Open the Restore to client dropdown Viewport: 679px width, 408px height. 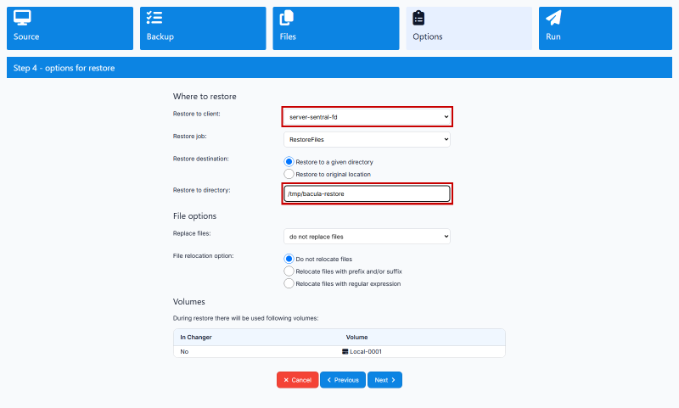[x=367, y=117]
